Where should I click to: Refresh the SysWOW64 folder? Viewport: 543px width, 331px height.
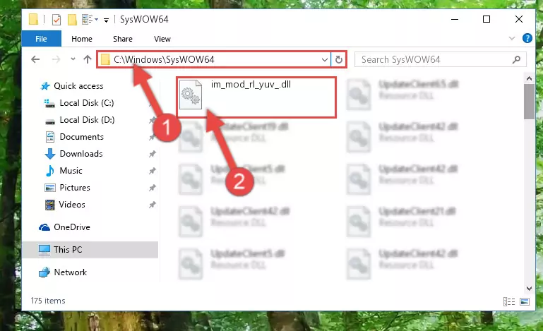point(339,59)
